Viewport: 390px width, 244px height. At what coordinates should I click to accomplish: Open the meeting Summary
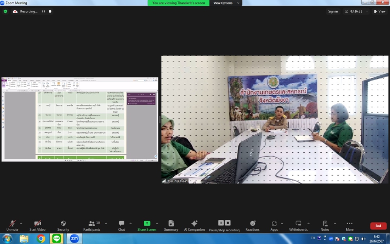point(171,225)
